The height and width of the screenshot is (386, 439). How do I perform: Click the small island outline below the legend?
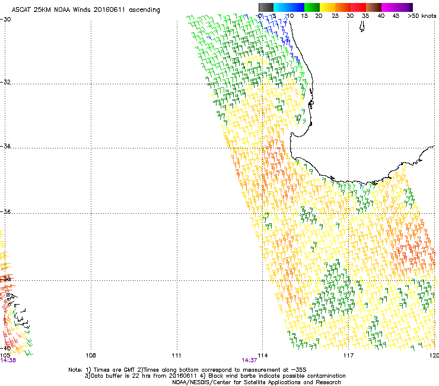tap(362, 27)
